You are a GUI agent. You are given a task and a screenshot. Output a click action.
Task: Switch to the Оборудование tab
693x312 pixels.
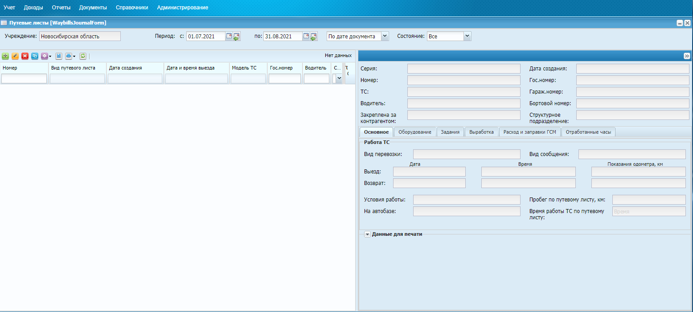(415, 132)
